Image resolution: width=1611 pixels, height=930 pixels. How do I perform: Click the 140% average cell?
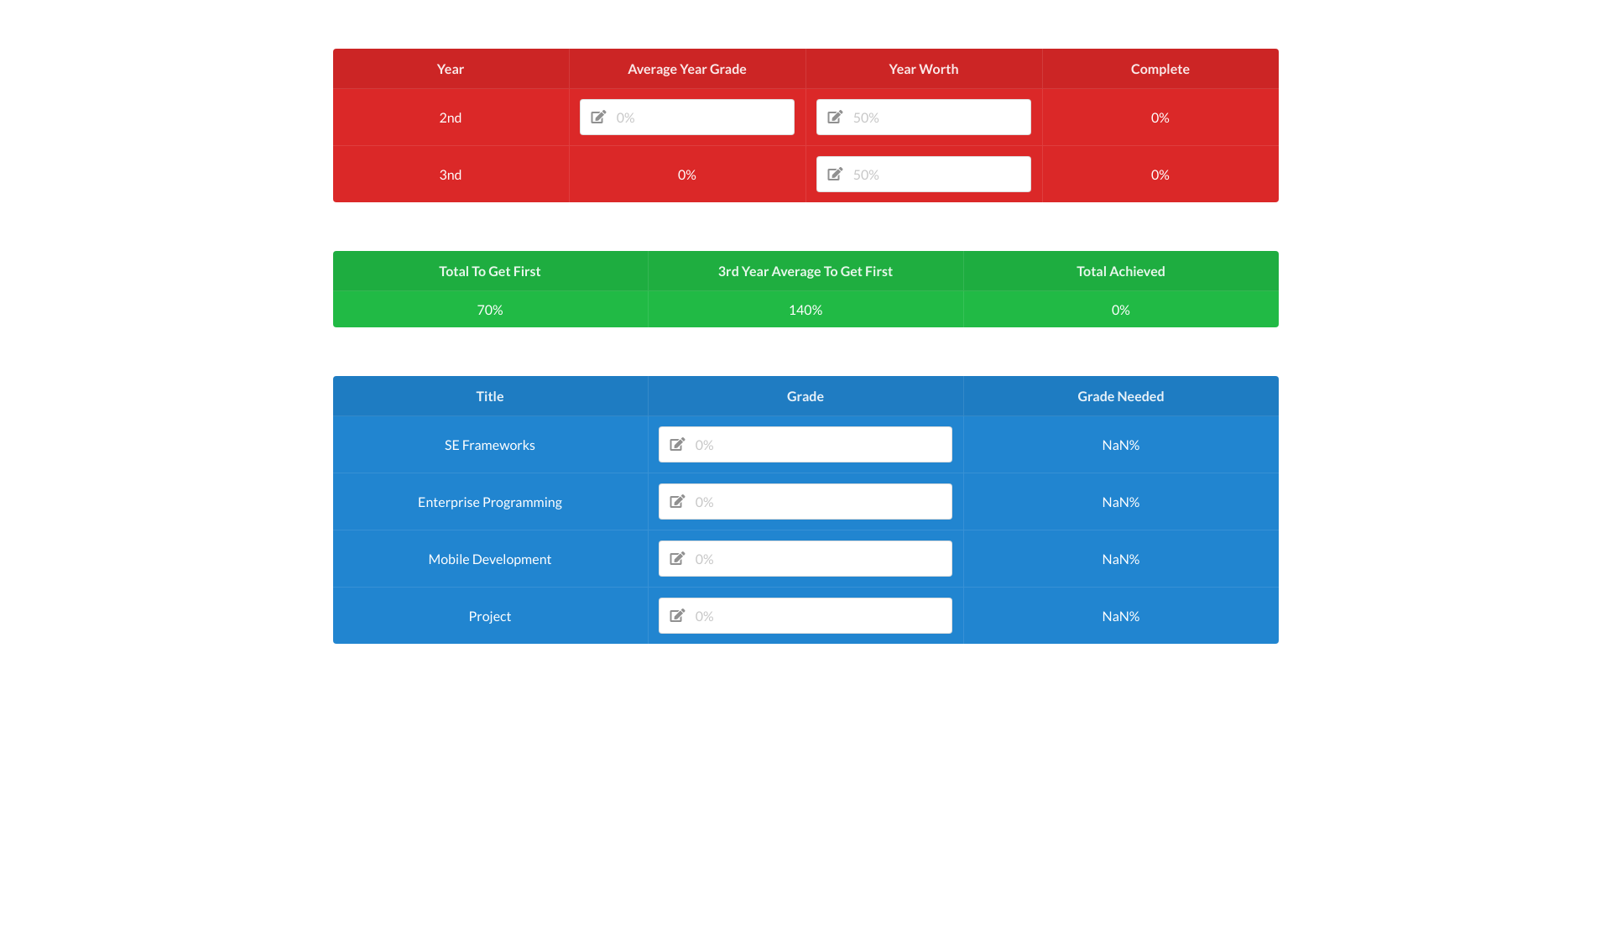tap(805, 309)
